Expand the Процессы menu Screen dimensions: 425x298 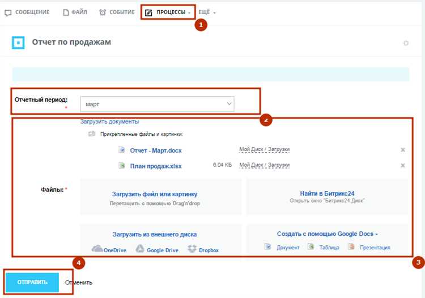pos(168,12)
